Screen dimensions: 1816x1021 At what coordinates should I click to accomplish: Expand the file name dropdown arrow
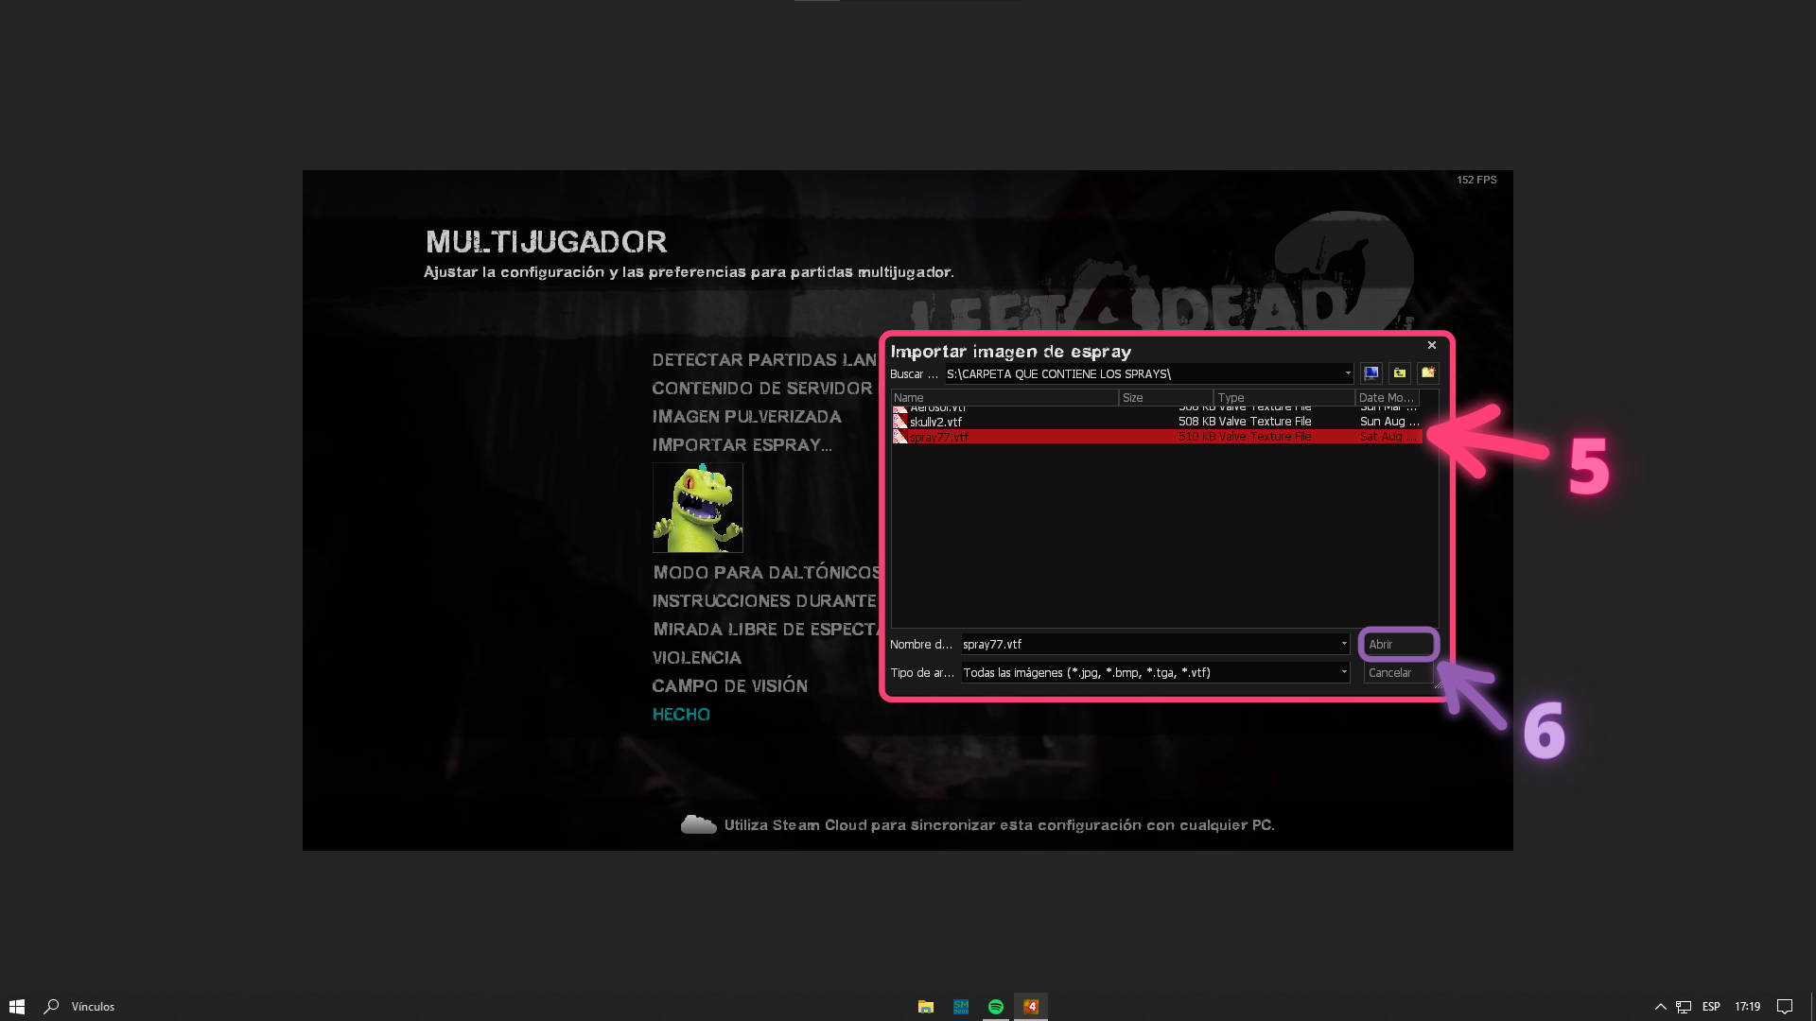click(1344, 644)
